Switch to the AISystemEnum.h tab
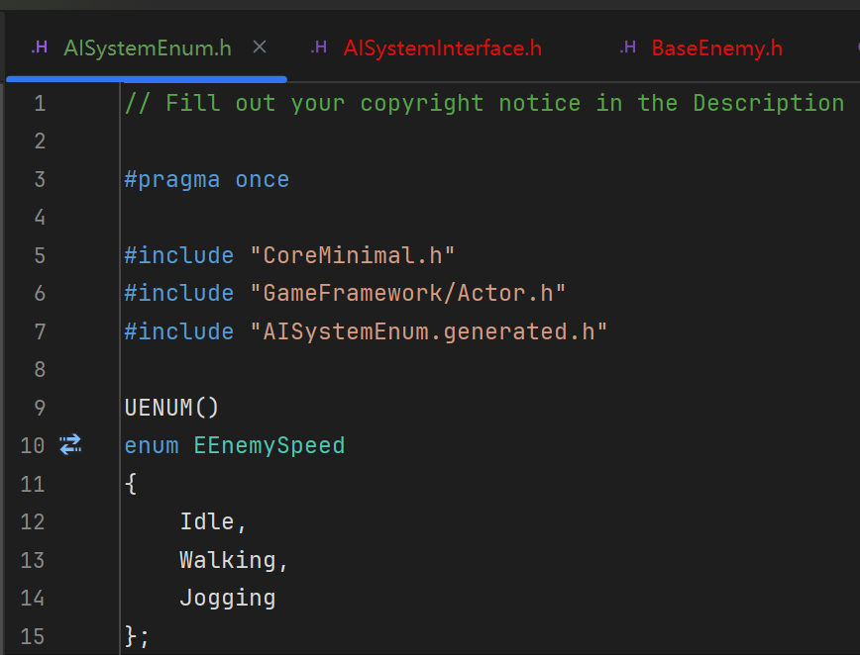860x655 pixels. [148, 48]
